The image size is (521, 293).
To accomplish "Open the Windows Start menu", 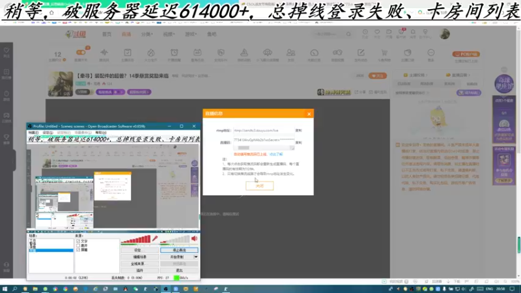I will coord(5,289).
